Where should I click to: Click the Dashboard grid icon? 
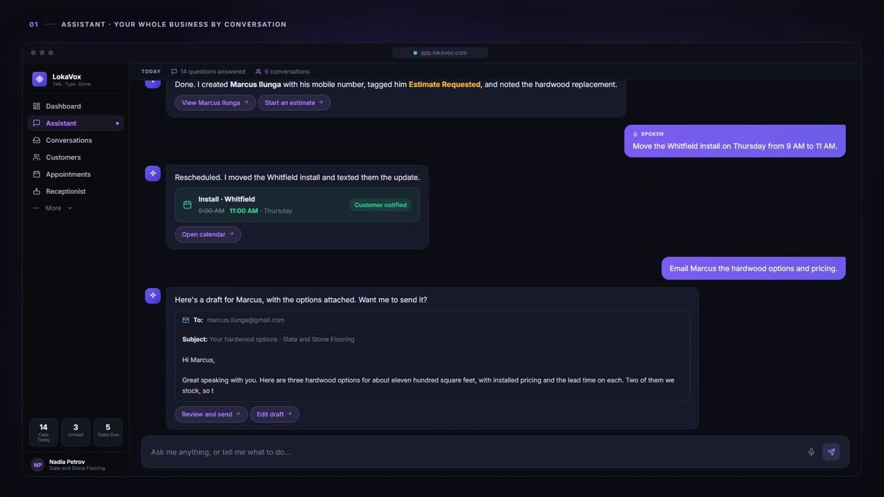pos(37,106)
